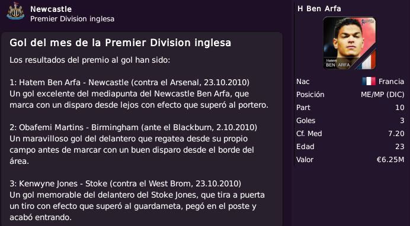Screen dimensions: 410x226
Task: Select the Posición row ME/MP (DIC)
Action: [350, 95]
